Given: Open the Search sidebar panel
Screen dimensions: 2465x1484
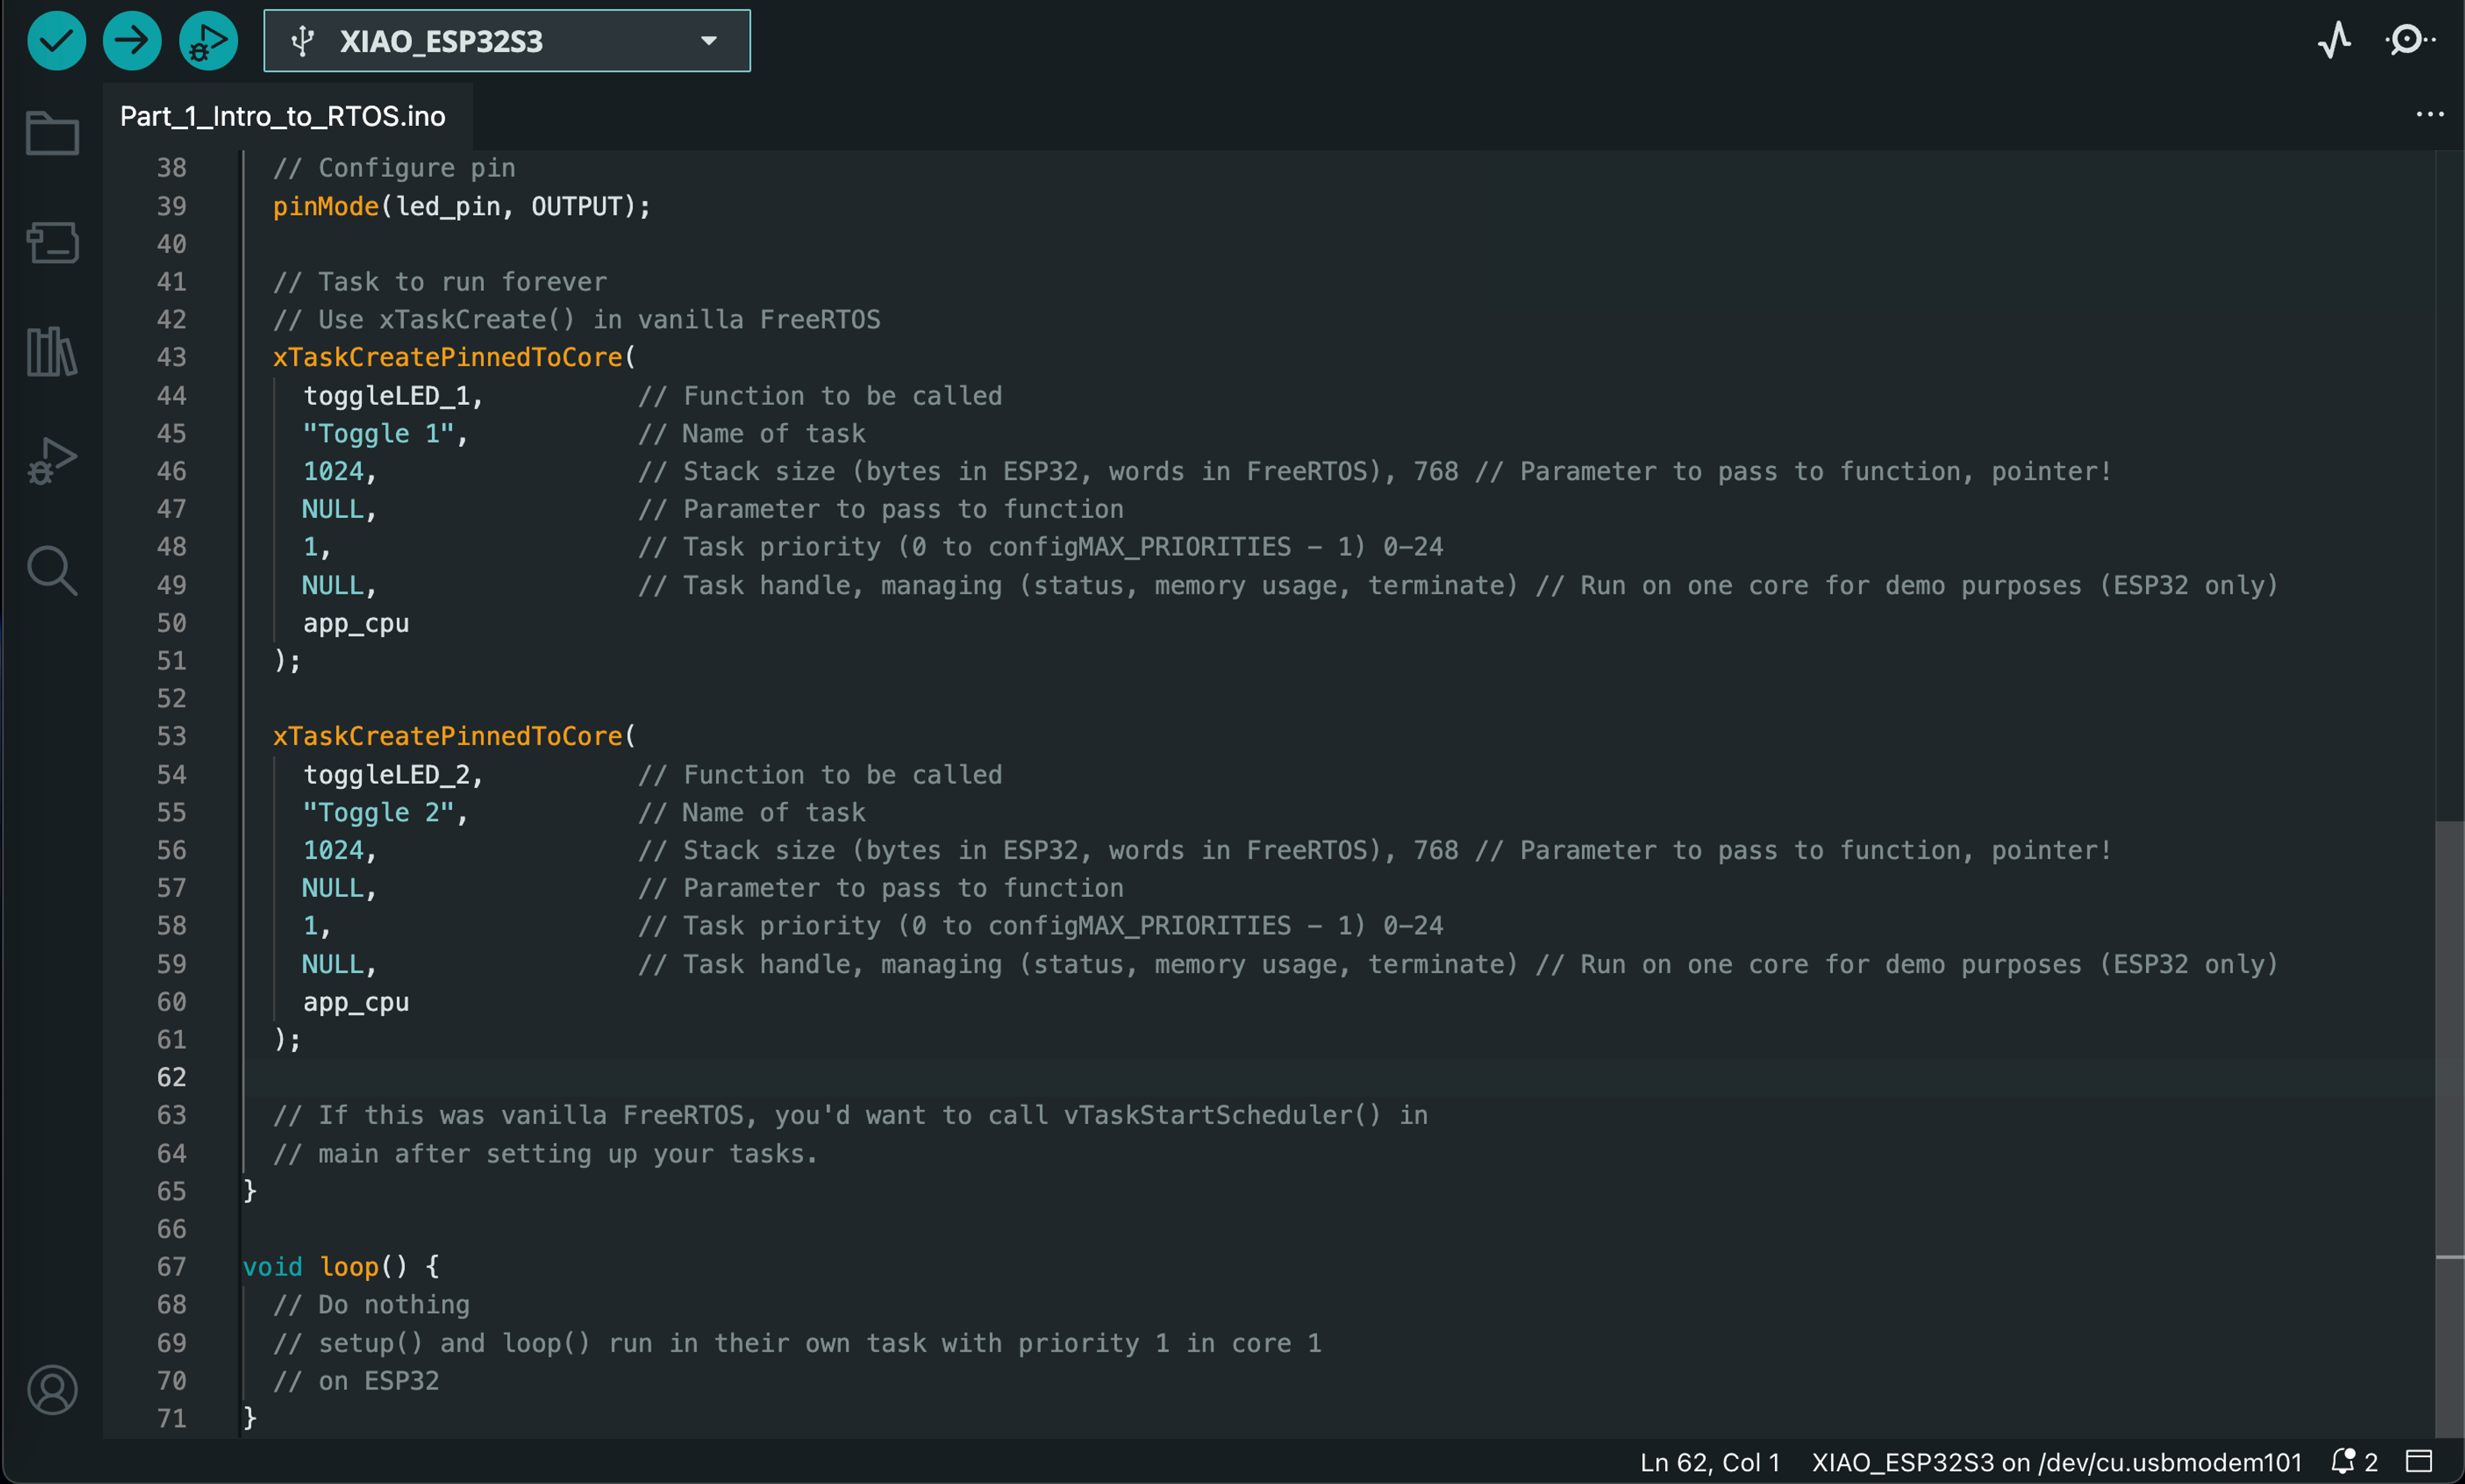Looking at the screenshot, I should pyautogui.click(x=52, y=571).
